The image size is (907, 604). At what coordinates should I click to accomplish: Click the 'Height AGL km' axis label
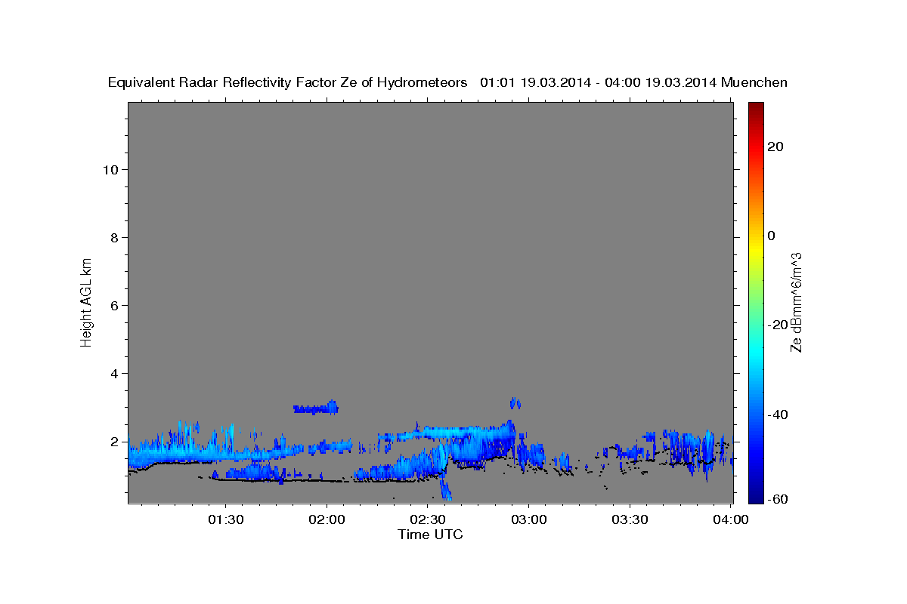(x=86, y=301)
